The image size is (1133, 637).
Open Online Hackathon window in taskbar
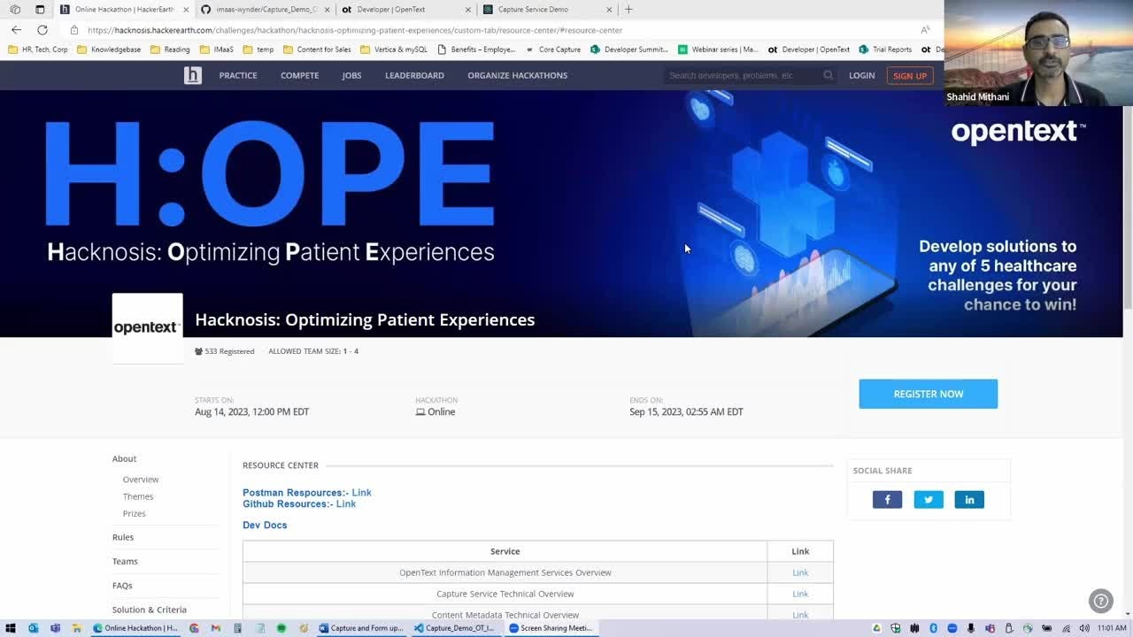(135, 628)
